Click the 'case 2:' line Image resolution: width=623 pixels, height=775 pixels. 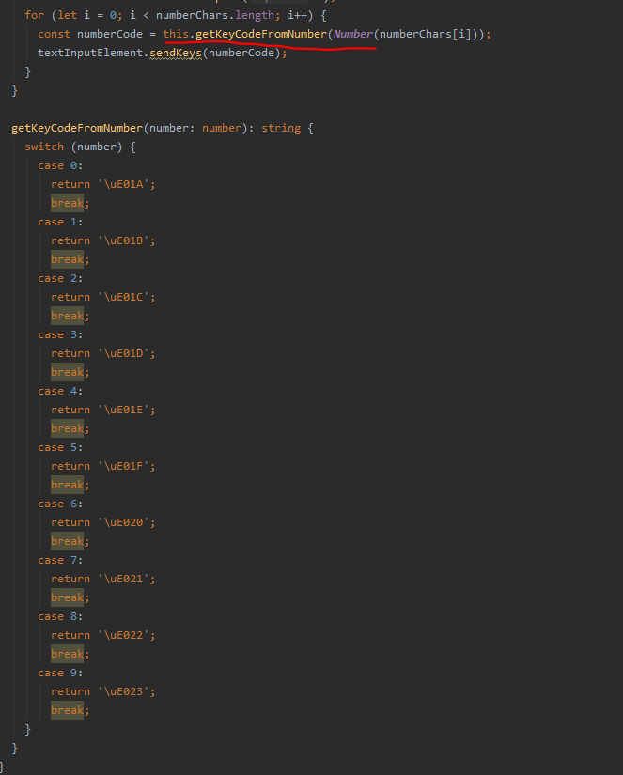coord(60,278)
